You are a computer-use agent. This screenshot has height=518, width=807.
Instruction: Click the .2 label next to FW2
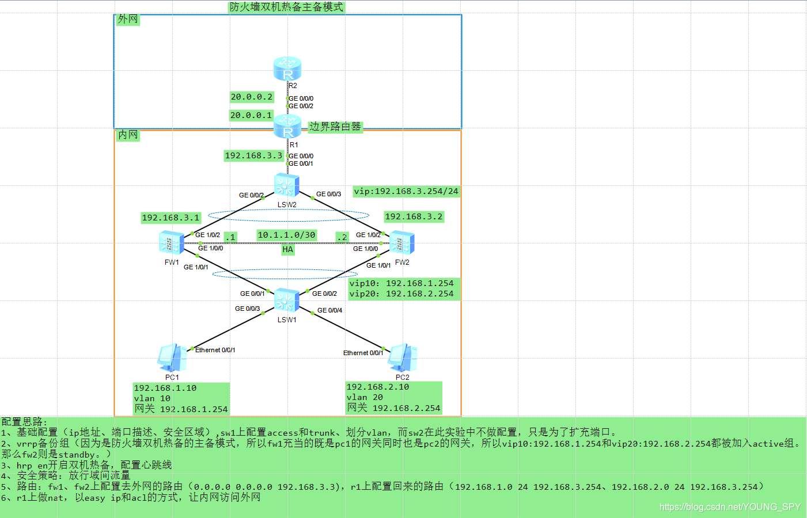[342, 237]
